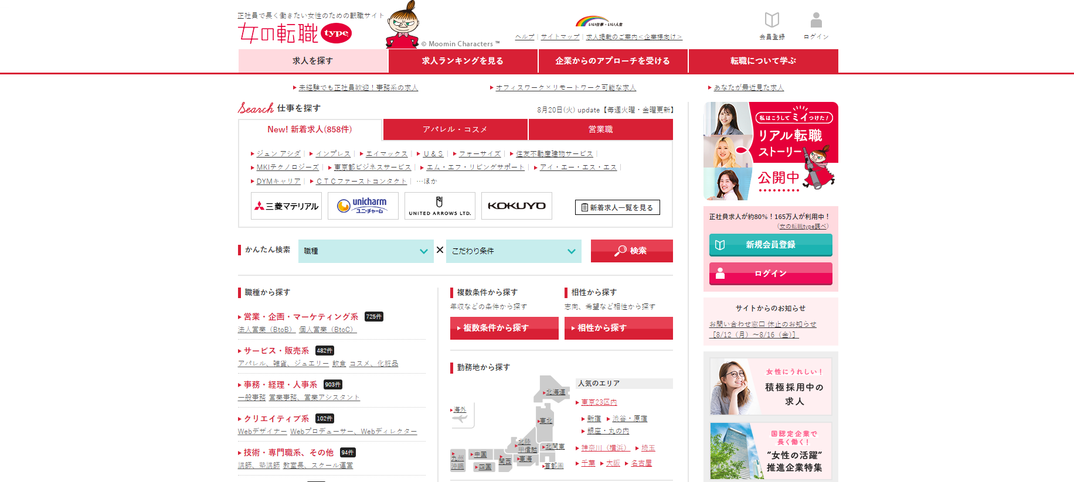The image size is (1074, 482).
Task: Open the 名古屋 area link
Action: click(641, 463)
